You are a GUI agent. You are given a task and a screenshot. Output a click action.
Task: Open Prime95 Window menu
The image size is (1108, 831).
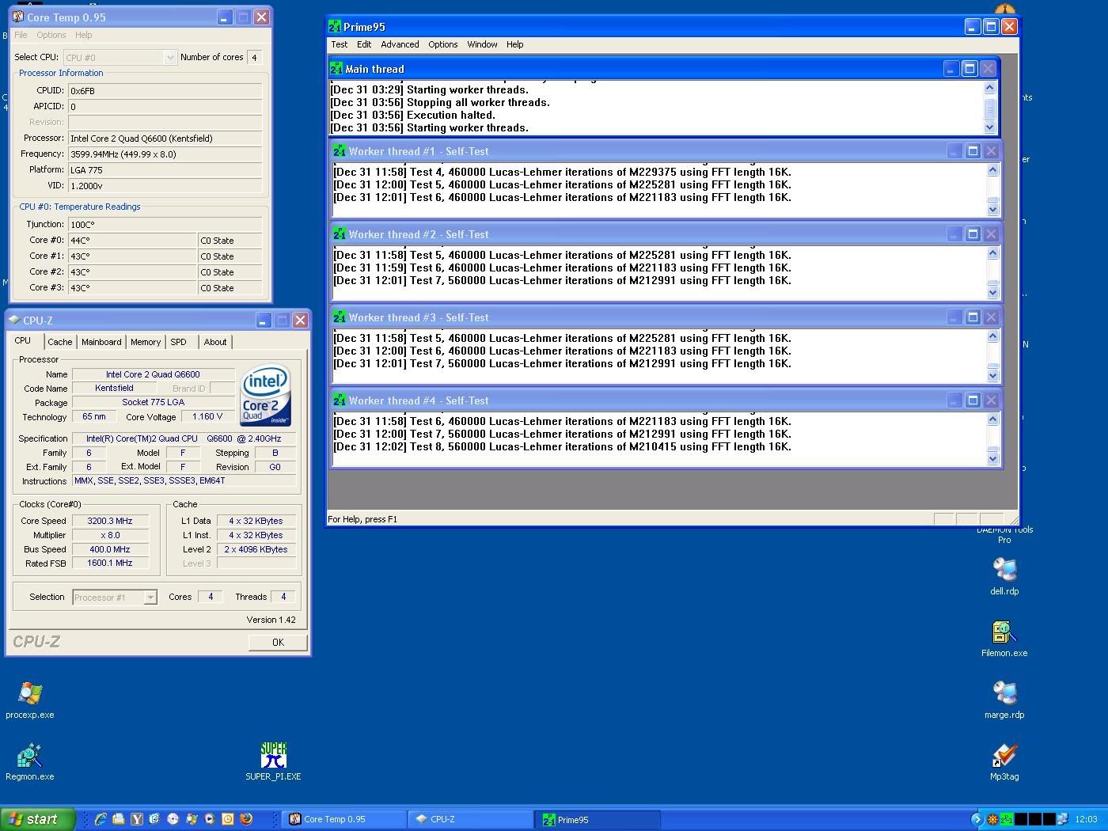click(x=482, y=44)
